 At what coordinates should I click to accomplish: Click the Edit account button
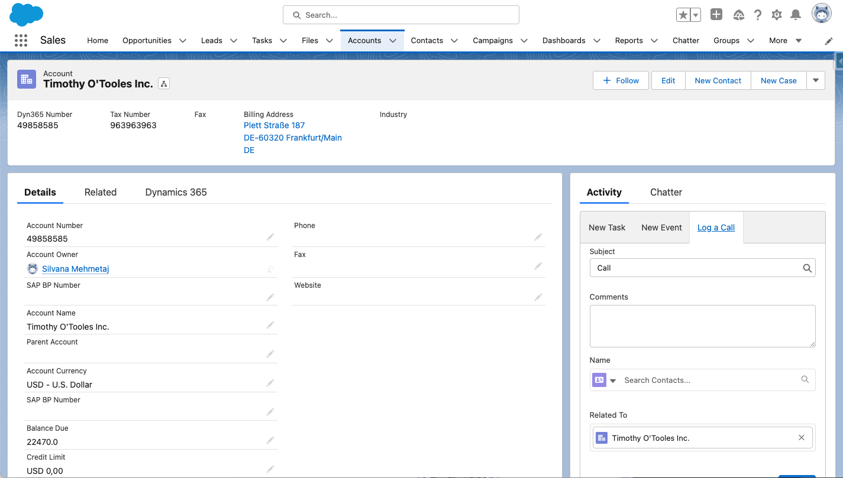point(668,80)
